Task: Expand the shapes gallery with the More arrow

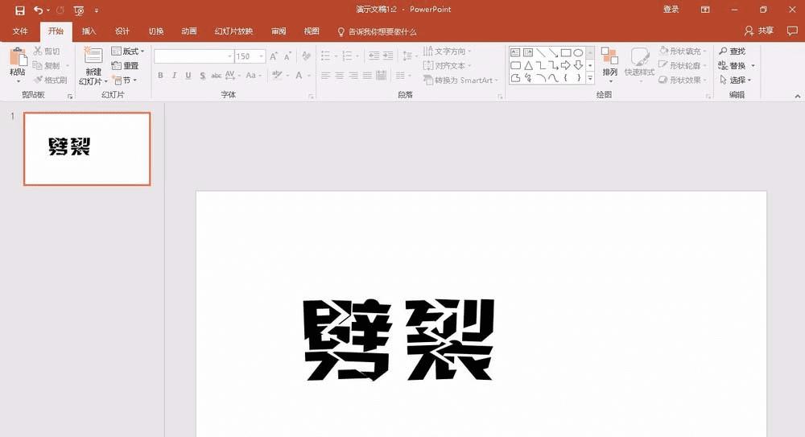Action: (590, 78)
